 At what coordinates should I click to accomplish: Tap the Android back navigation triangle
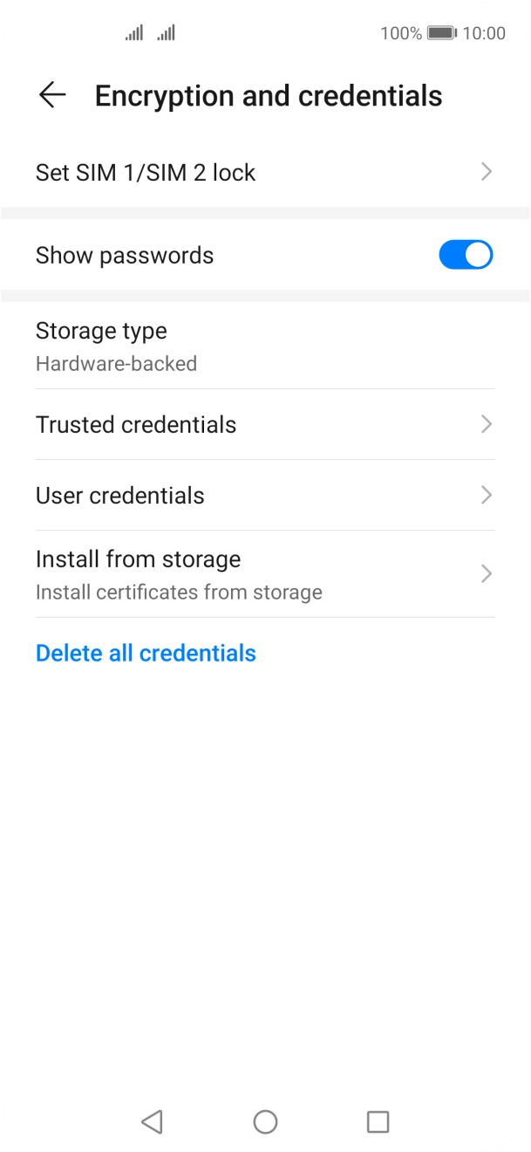[x=153, y=1121]
